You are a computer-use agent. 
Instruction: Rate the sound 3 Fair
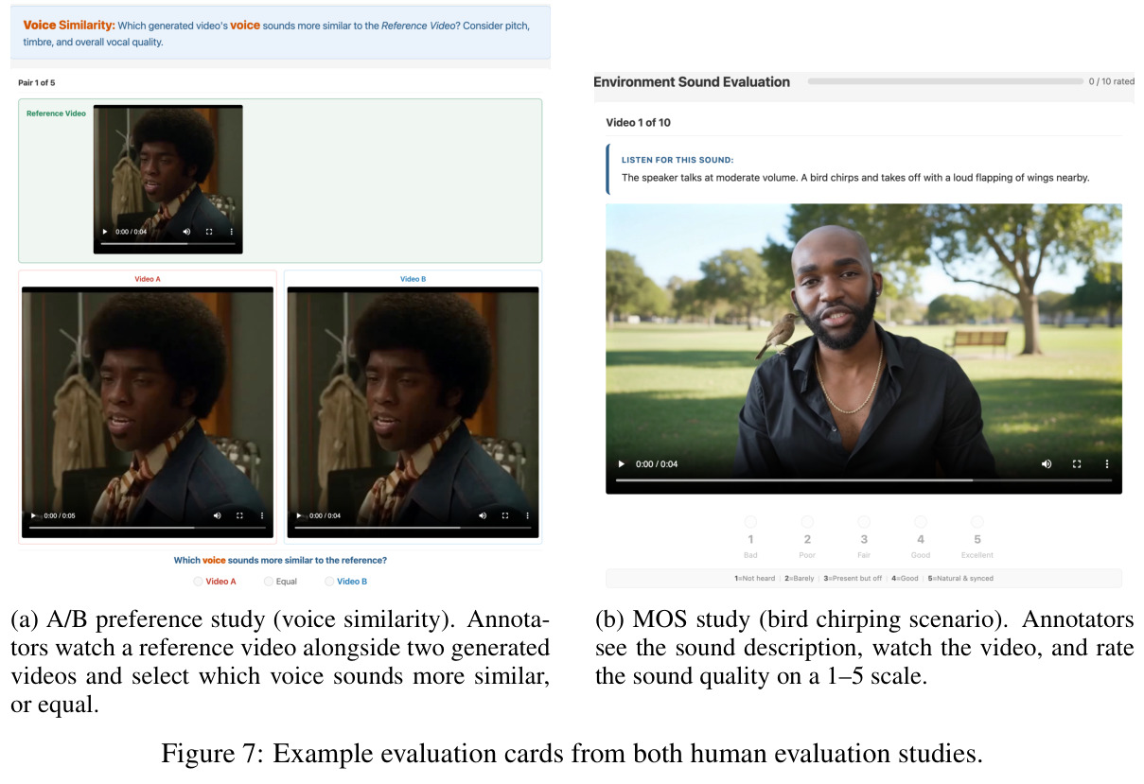point(864,522)
